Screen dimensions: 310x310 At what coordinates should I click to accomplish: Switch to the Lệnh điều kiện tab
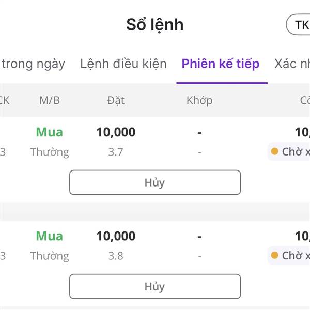point(123,64)
